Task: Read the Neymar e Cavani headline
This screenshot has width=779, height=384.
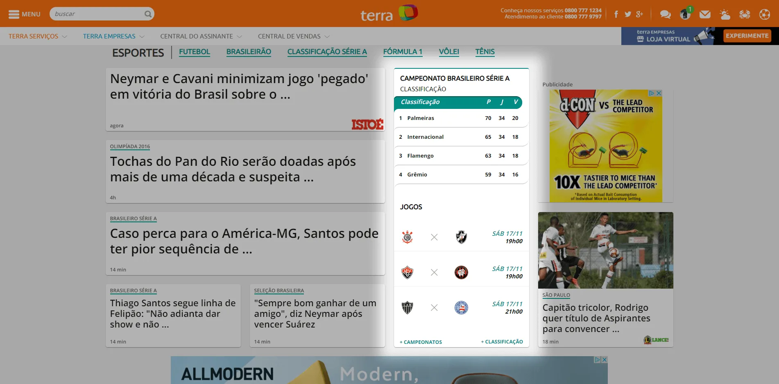Action: click(x=239, y=86)
